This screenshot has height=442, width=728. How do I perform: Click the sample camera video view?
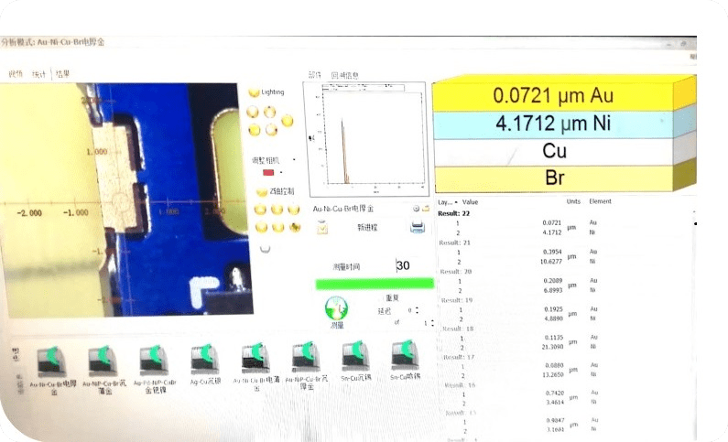coord(125,199)
